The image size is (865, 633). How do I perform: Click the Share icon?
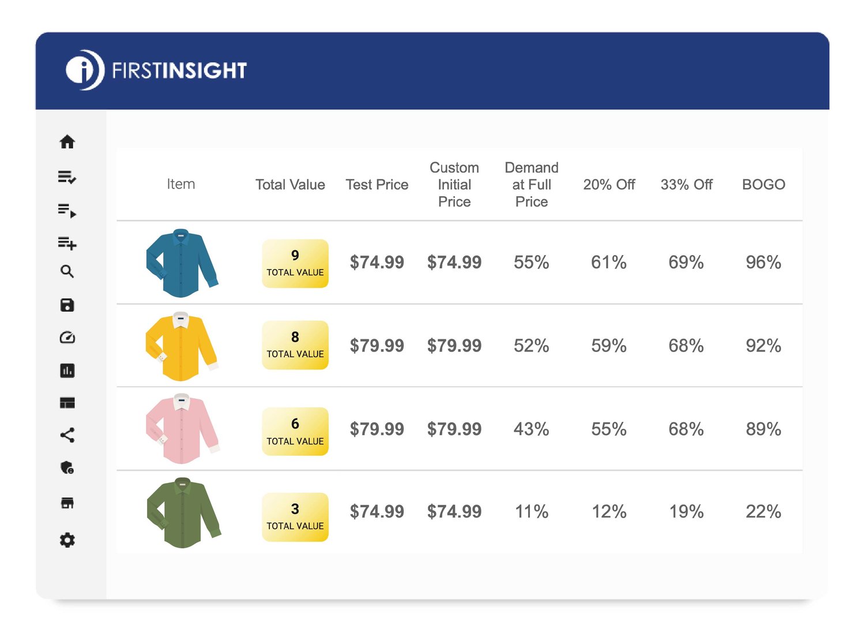tap(68, 436)
